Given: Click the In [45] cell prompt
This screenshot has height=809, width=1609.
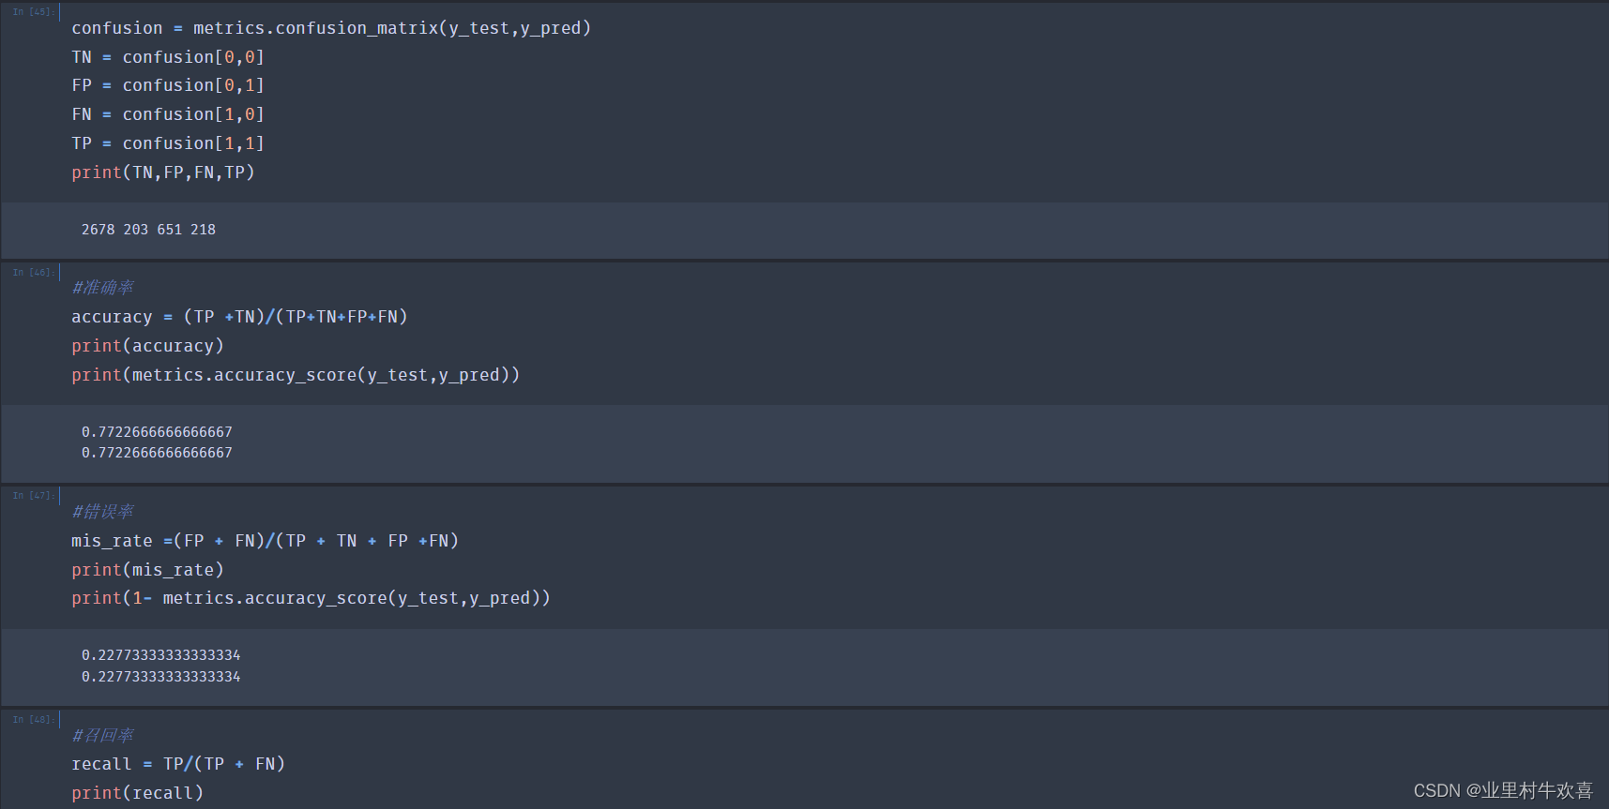Looking at the screenshot, I should coord(32,12).
